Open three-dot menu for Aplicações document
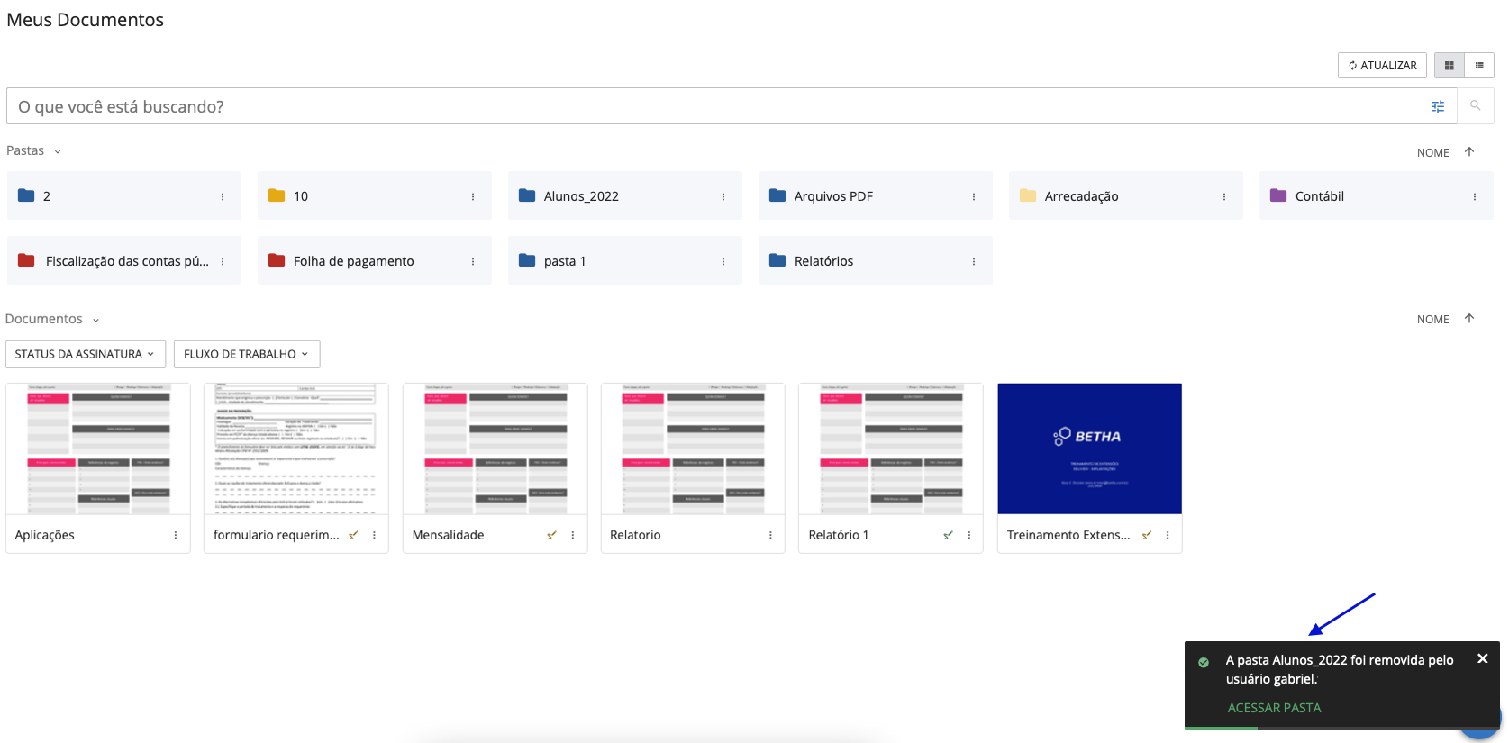 [176, 535]
